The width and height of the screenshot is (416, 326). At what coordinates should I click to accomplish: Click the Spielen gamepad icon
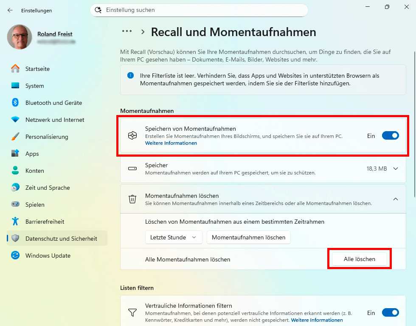coord(15,204)
